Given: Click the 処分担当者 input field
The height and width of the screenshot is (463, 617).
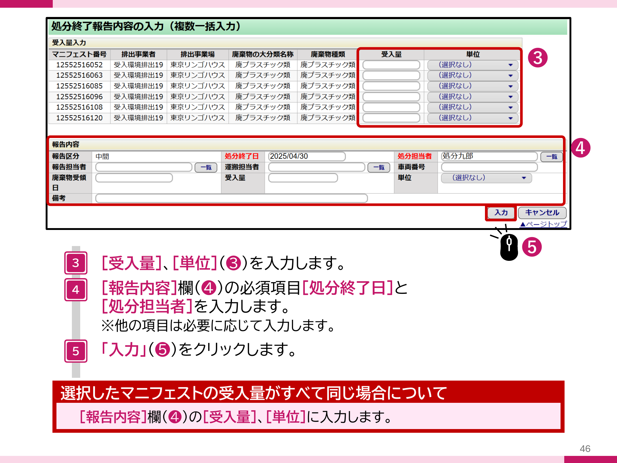Looking at the screenshot, I should coord(489,156).
